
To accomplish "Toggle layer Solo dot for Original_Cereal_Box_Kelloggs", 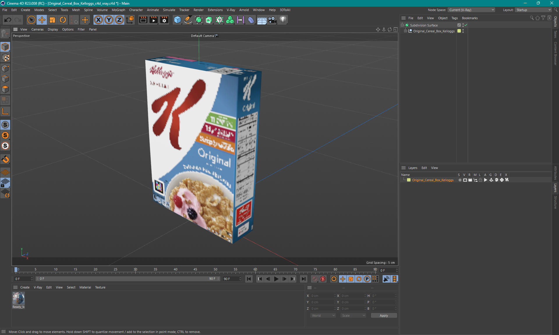I will coord(460,180).
